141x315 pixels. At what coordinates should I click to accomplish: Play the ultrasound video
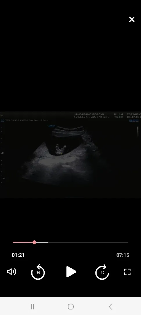click(71, 272)
